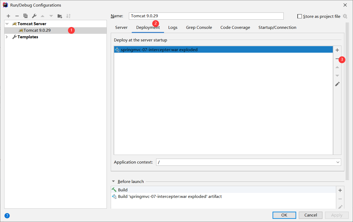
Task: Add a Before launch task
Action: click(340, 191)
